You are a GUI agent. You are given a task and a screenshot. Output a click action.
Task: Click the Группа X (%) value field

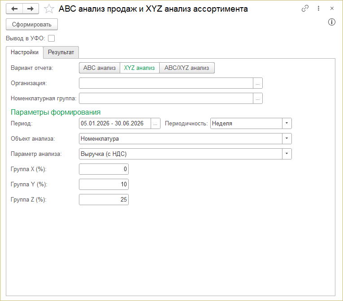pos(104,169)
